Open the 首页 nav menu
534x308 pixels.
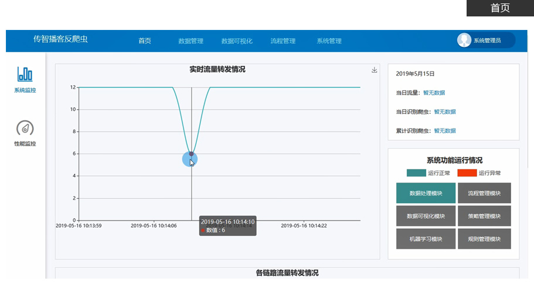pyautogui.click(x=145, y=41)
